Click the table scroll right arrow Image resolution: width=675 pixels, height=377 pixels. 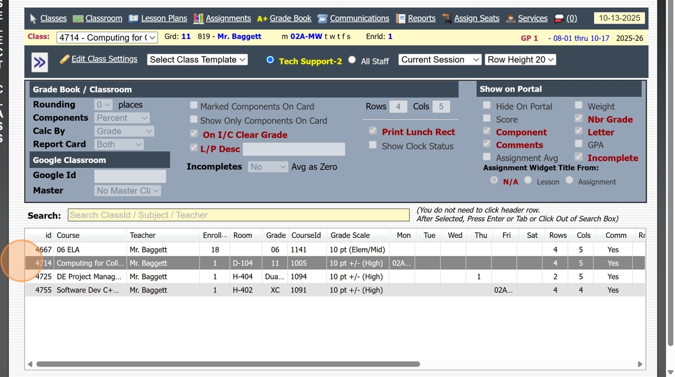click(x=640, y=364)
